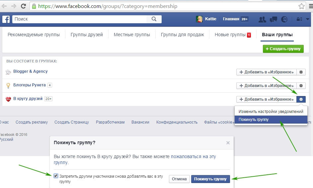Open Вакансии footer link
The image size is (313, 188).
[x=140, y=122]
